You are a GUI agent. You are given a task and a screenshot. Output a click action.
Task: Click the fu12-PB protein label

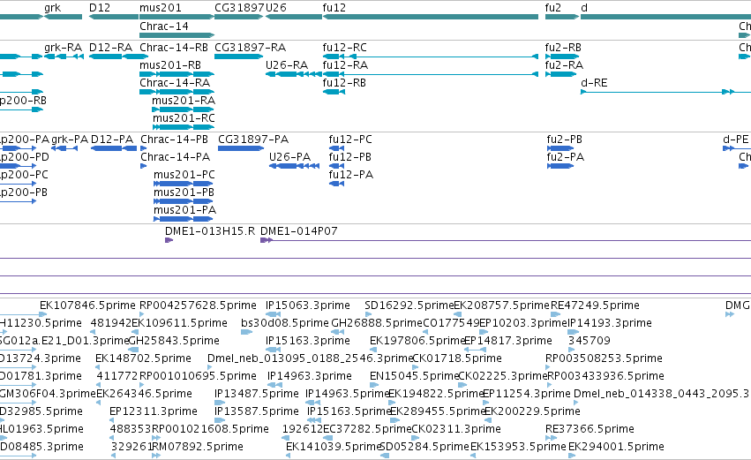(x=350, y=157)
